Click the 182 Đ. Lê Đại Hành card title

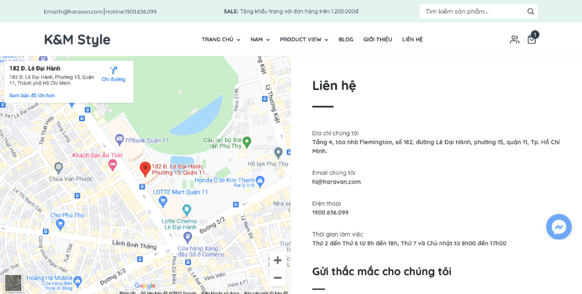tap(35, 68)
